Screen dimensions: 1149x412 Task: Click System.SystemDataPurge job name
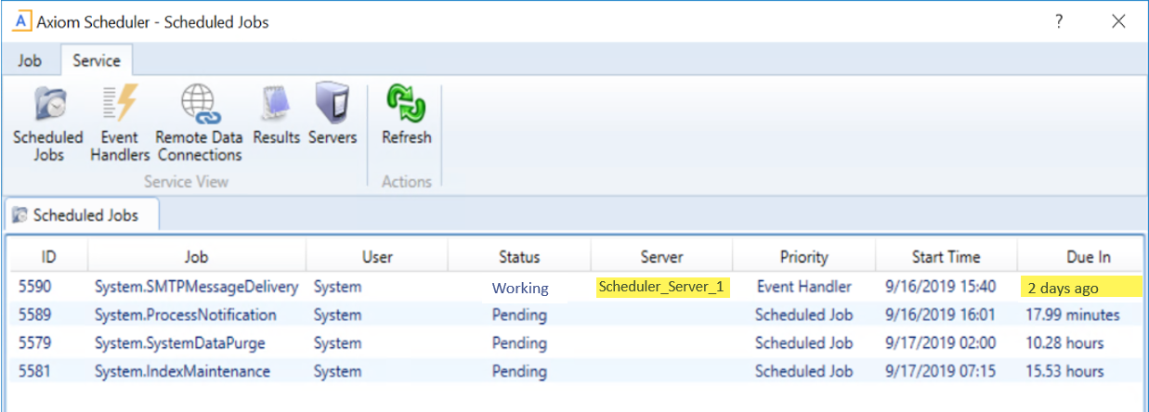point(180,343)
